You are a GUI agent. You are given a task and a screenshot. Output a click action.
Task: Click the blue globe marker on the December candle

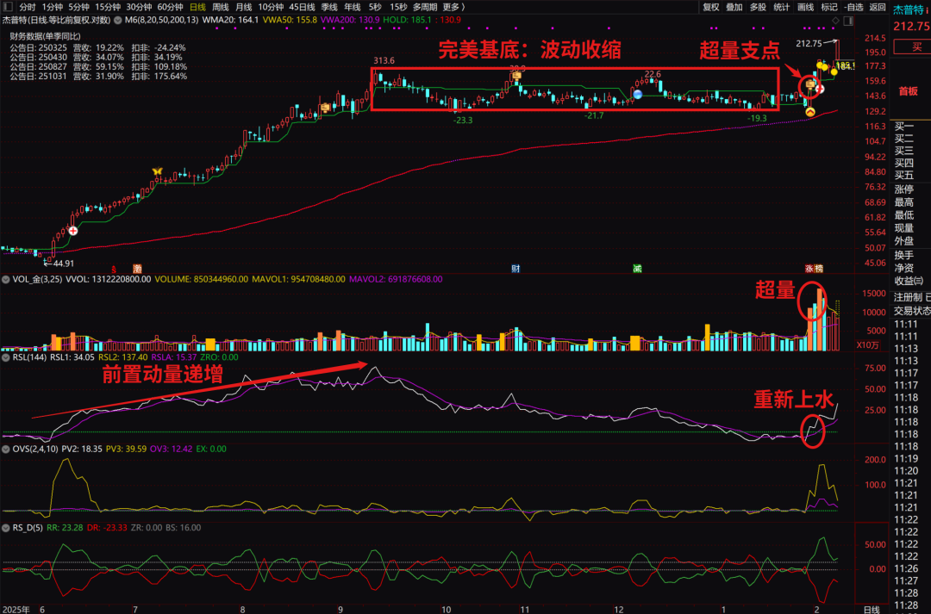[638, 95]
